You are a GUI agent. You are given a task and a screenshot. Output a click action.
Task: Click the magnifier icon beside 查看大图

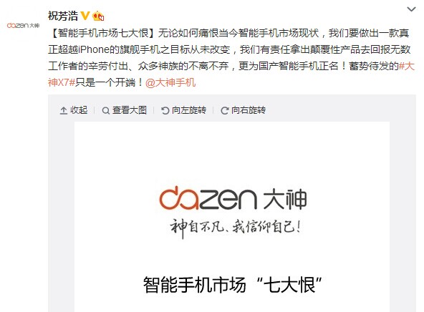click(106, 111)
